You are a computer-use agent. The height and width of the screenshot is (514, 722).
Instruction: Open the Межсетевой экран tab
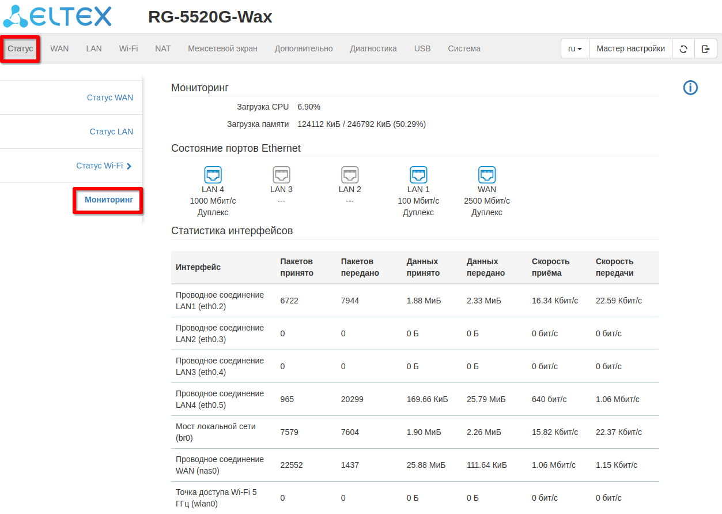coord(222,49)
